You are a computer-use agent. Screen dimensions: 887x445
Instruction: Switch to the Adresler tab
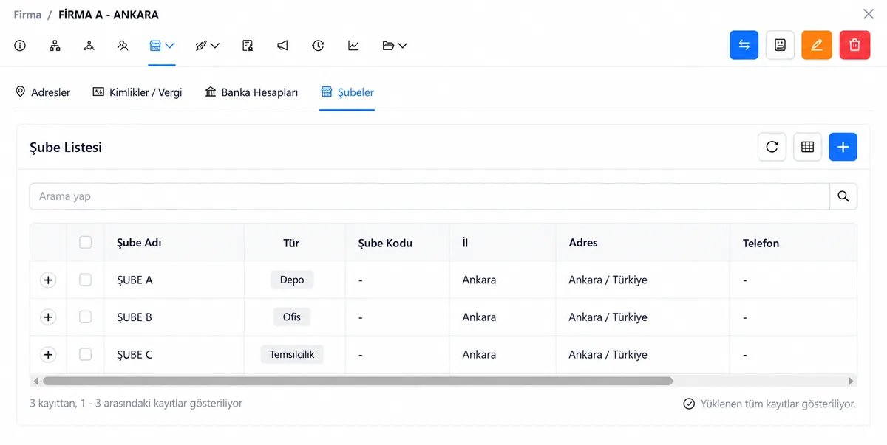[43, 92]
